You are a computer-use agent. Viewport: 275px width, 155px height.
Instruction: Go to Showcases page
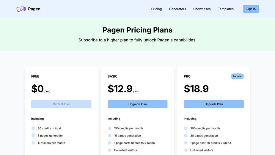click(x=202, y=9)
